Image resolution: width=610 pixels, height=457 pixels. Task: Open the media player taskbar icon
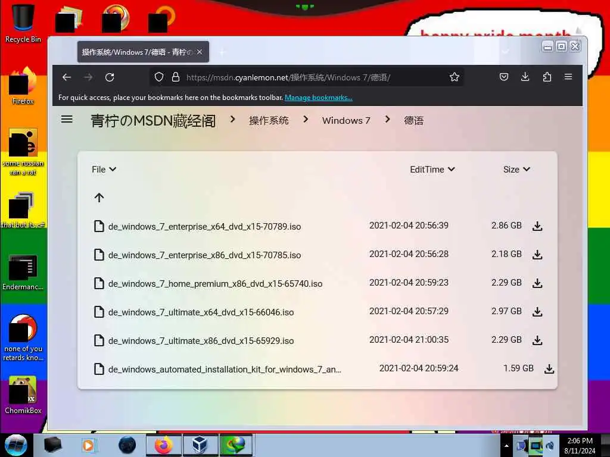click(x=89, y=445)
